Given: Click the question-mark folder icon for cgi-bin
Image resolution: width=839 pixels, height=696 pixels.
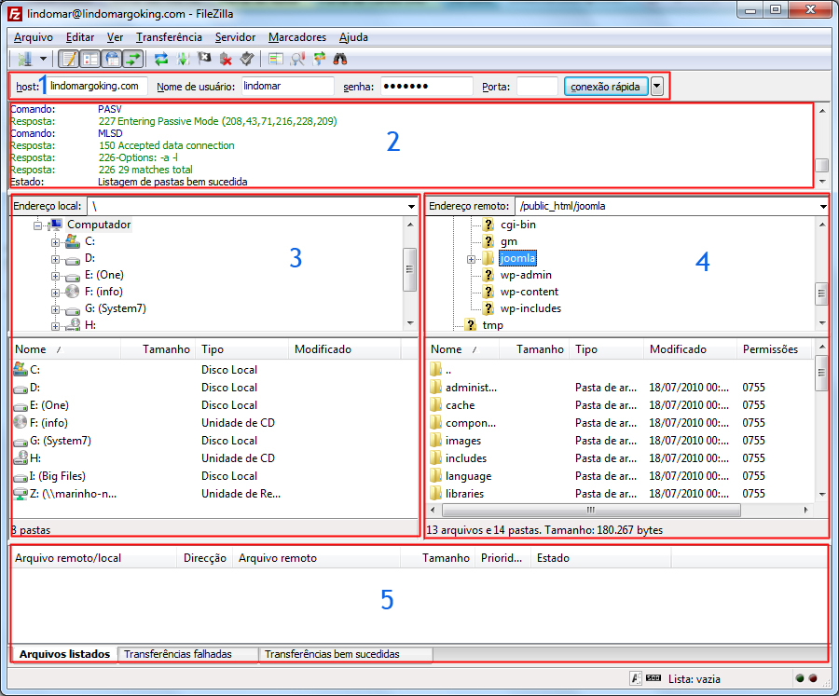Looking at the screenshot, I should (x=488, y=225).
